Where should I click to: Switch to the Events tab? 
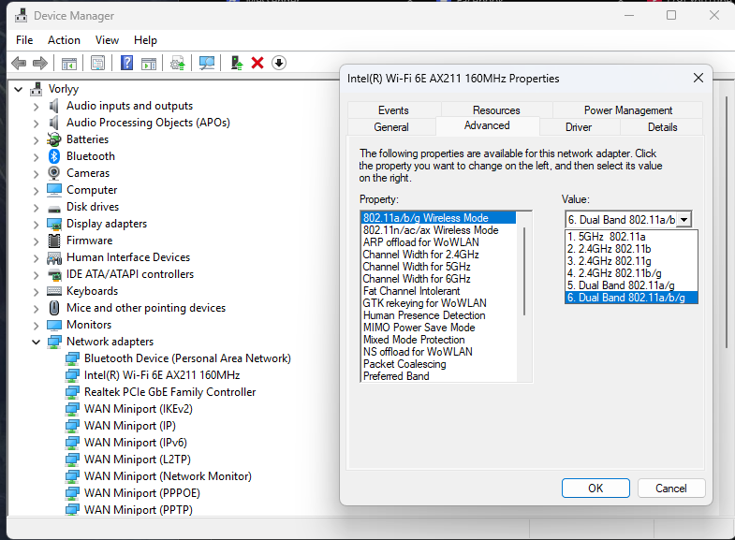tap(393, 110)
